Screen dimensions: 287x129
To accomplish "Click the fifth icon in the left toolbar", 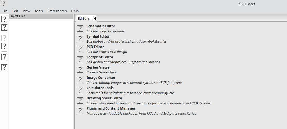I will point(4,57).
